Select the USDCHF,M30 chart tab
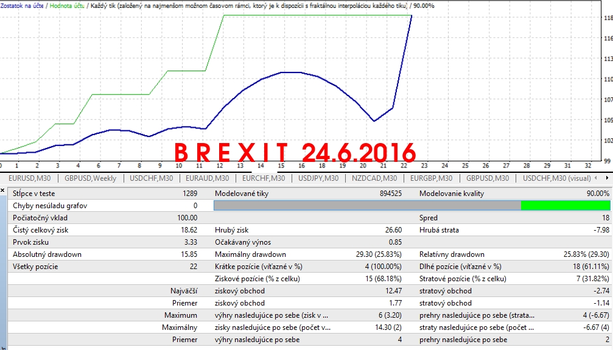Image resolution: width=613 pixels, height=350 pixels. [x=150, y=178]
